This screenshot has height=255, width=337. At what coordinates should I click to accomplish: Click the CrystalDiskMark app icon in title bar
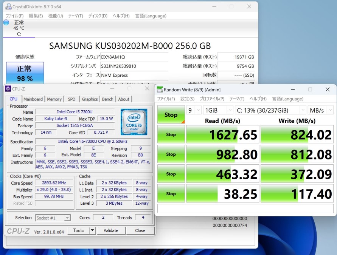[x=160, y=90]
